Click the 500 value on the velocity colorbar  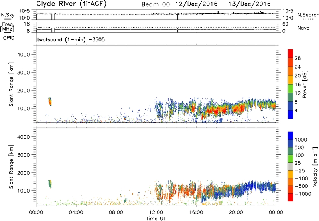point(299,148)
